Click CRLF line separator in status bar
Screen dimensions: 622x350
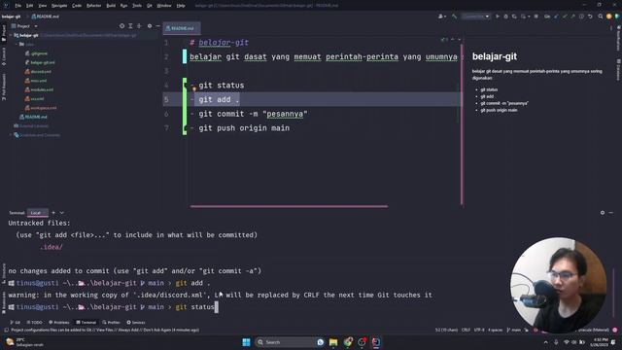466,330
